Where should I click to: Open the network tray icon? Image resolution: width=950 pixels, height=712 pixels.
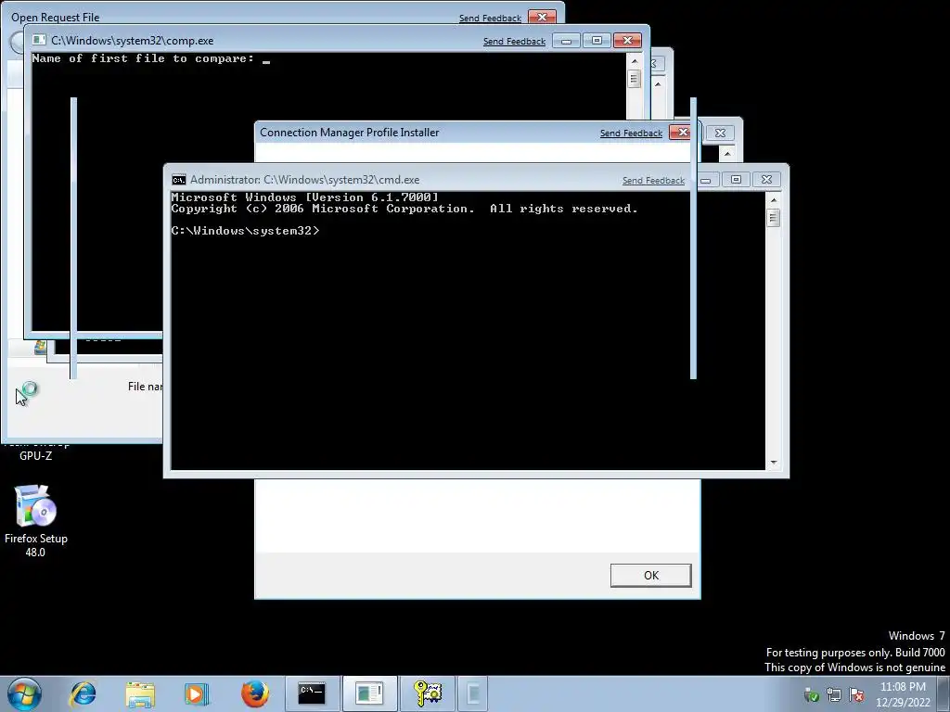pyautogui.click(x=834, y=694)
